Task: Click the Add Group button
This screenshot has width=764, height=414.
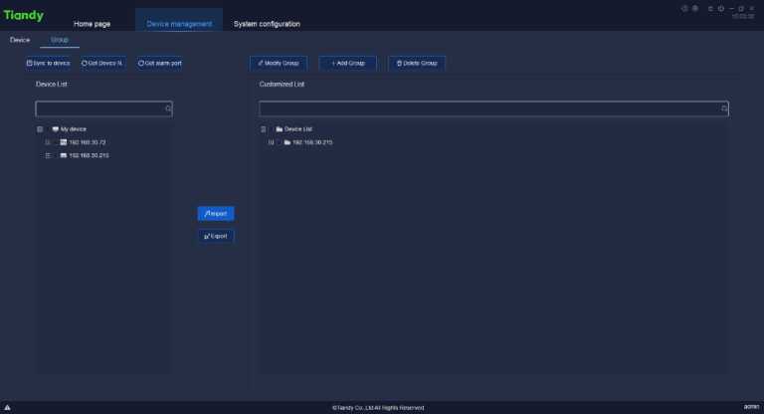Action: coord(348,63)
